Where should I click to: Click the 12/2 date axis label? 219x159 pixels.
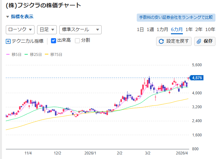click(x=57, y=153)
